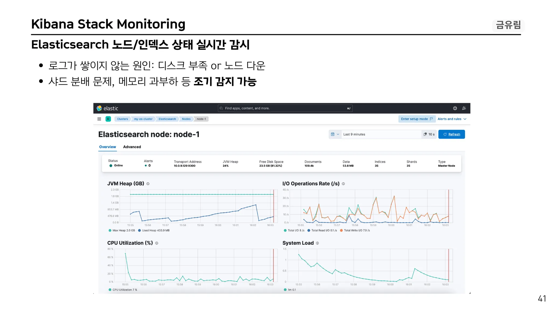Click Enter setup mode button

tap(417, 119)
